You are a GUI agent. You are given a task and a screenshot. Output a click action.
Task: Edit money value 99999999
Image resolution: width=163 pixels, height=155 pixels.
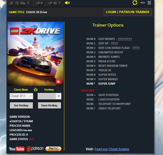click(x=125, y=39)
